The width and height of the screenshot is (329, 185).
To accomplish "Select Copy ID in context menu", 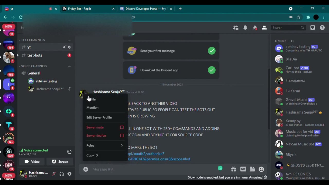I will pos(105,155).
